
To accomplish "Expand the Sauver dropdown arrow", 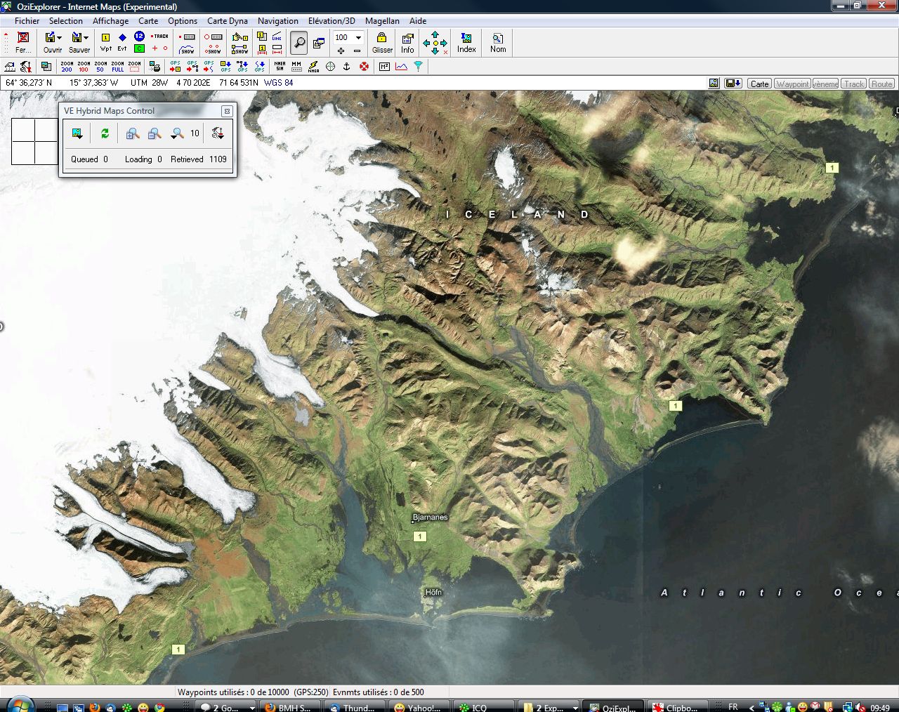I will (x=86, y=38).
